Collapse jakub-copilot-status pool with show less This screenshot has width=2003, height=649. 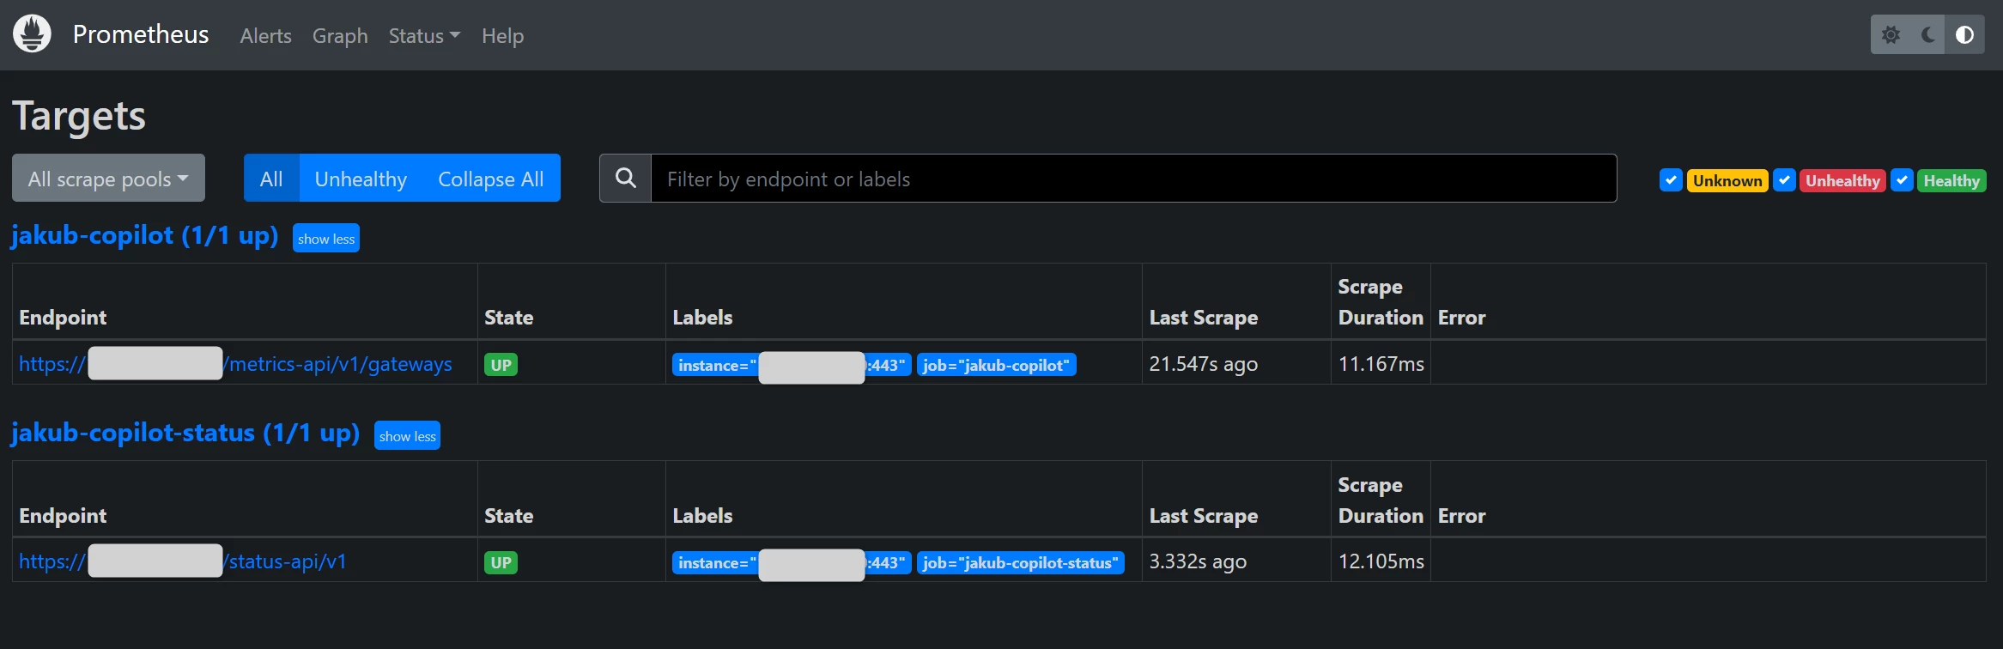click(x=407, y=436)
